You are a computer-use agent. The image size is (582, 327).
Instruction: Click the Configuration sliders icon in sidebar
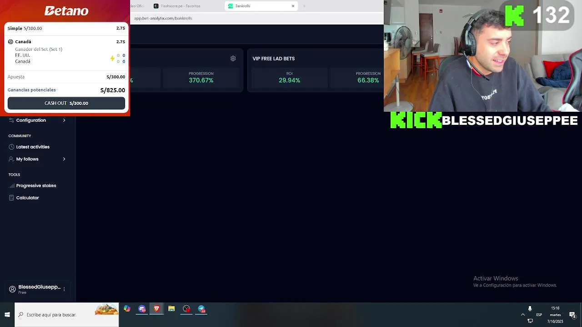[11, 120]
